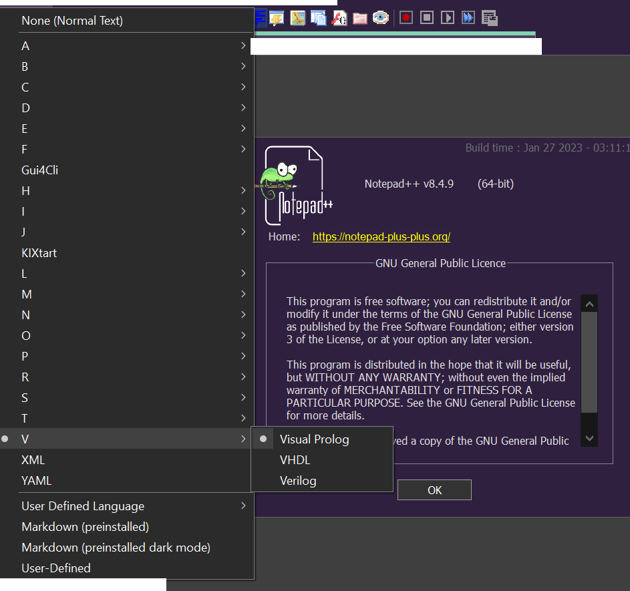630x591 pixels.
Task: Choose Markdown (preinstalled dark mode)
Action: (x=127, y=548)
